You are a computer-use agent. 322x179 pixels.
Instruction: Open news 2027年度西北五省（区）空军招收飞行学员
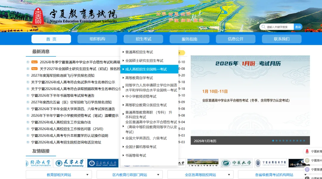71,102
